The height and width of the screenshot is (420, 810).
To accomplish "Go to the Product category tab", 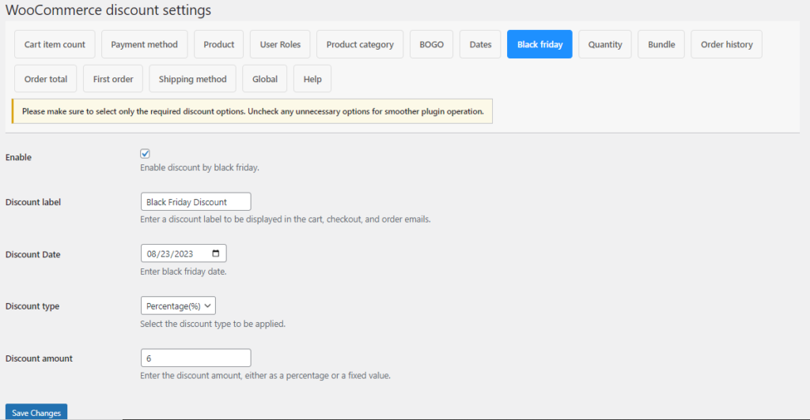I will tap(360, 44).
